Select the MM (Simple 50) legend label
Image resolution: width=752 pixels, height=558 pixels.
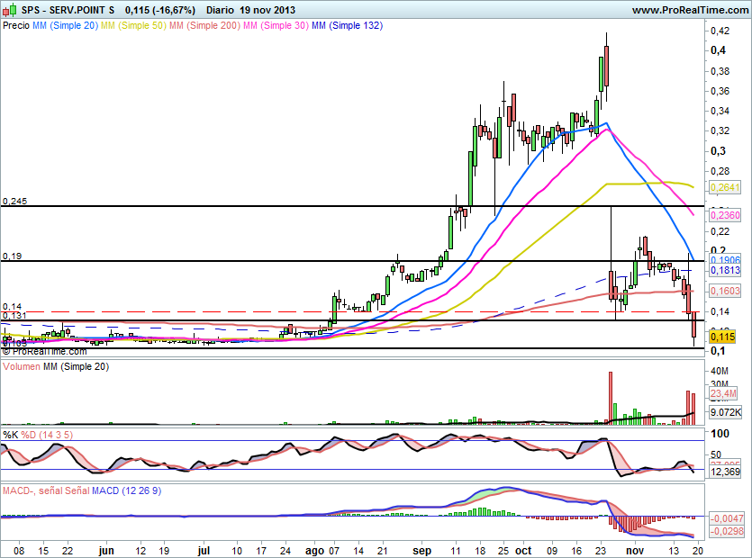132,26
